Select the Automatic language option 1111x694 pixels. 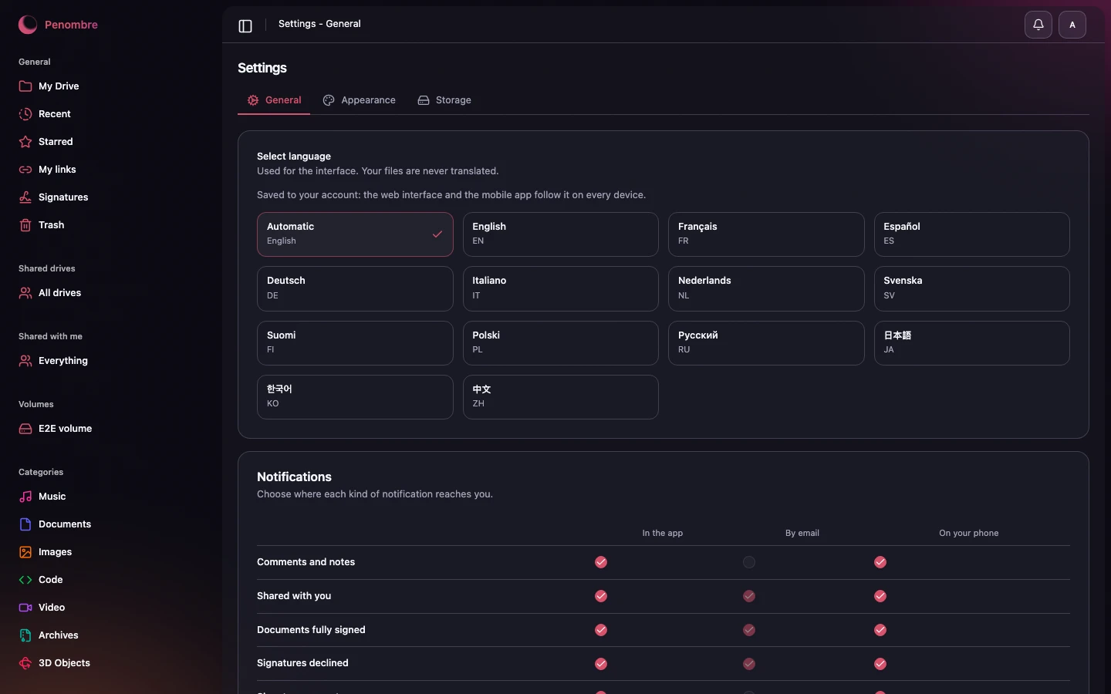(x=355, y=234)
